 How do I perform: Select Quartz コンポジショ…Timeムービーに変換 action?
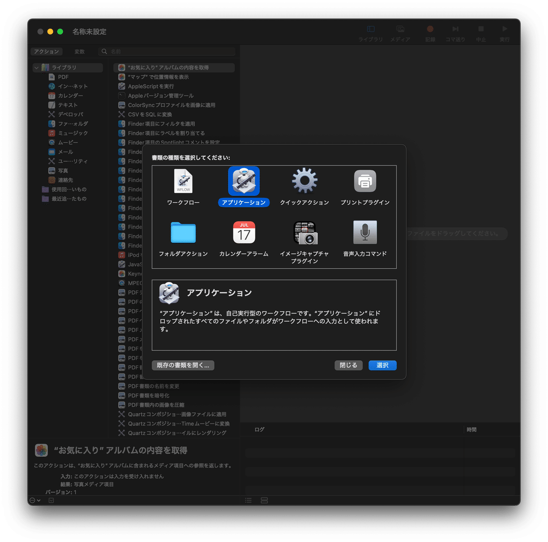(174, 424)
